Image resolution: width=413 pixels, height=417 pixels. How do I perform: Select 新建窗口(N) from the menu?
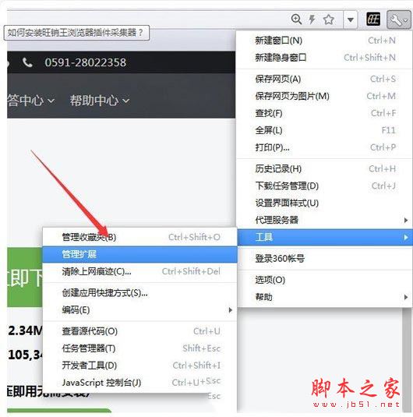click(324, 41)
